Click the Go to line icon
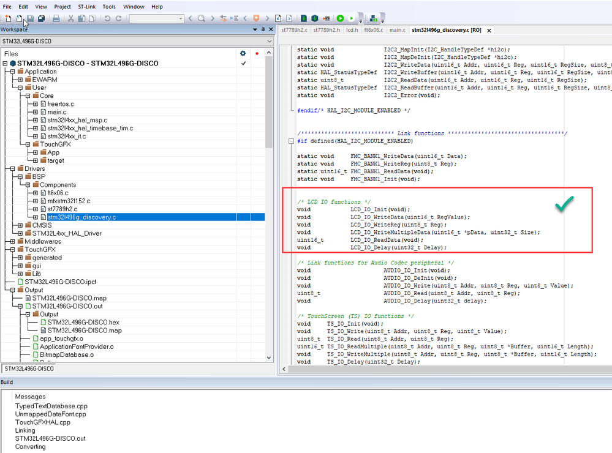 234,18
